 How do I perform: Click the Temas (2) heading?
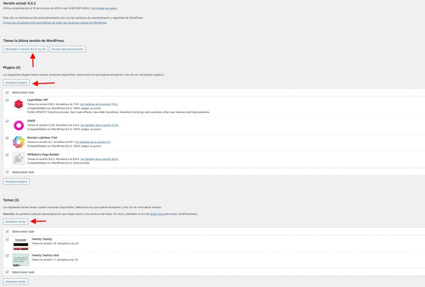tap(11, 200)
